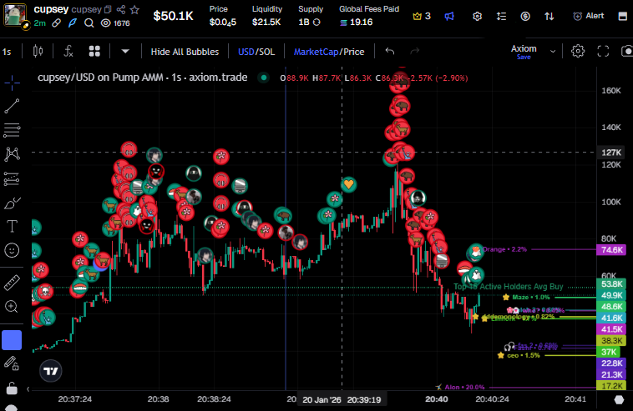Viewport: 633px width, 411px height.
Task: Search token via magnifier icon
Action: click(89, 23)
